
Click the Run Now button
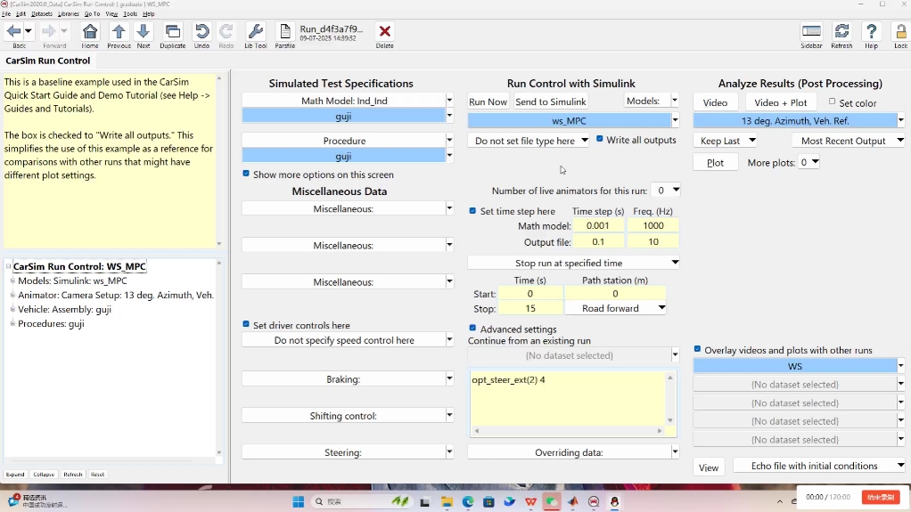coord(488,102)
